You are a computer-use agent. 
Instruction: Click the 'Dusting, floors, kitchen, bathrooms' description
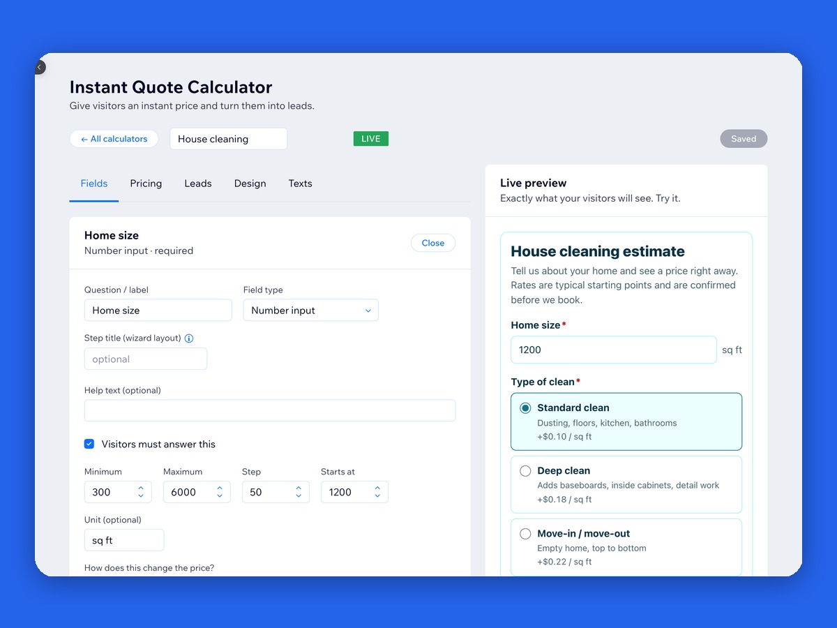click(x=607, y=423)
